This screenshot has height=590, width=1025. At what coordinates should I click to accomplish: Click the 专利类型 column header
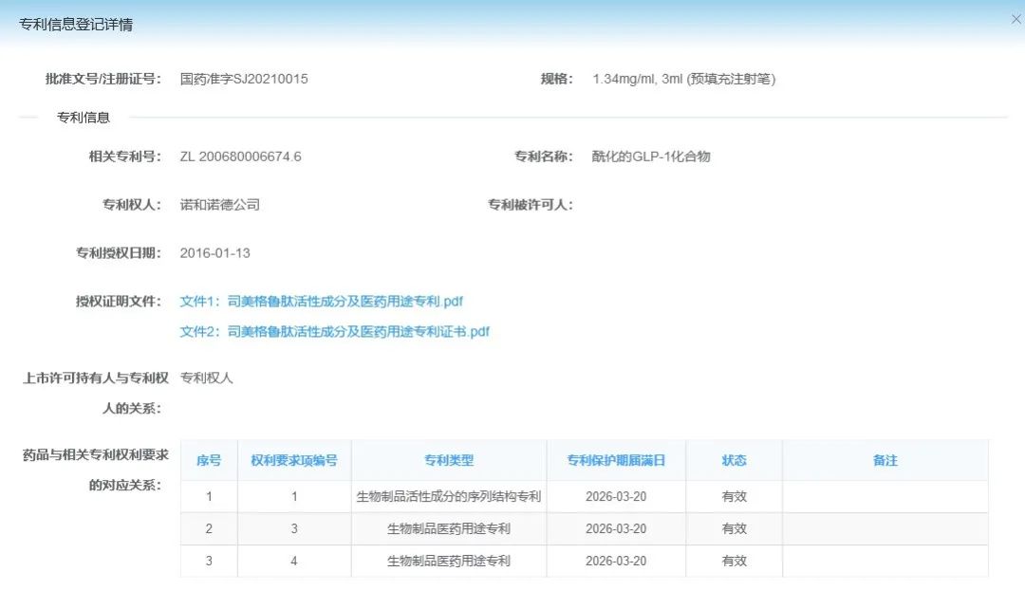(448, 461)
